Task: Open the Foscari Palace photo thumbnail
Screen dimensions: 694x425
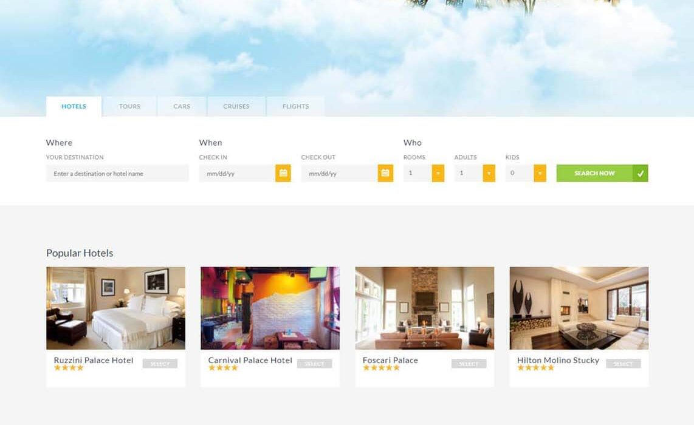Action: 424,308
